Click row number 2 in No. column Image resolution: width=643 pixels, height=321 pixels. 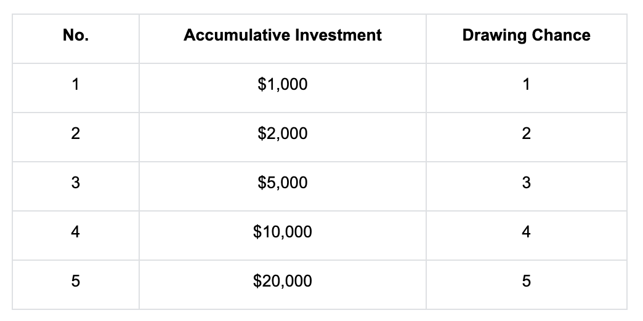pyautogui.click(x=75, y=134)
